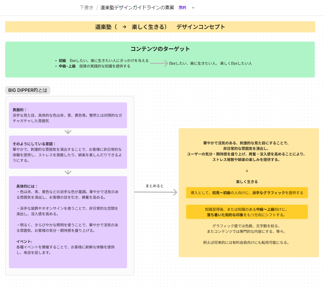
Task: Select the コンテンツのターゲット heading
Action: 160,49
